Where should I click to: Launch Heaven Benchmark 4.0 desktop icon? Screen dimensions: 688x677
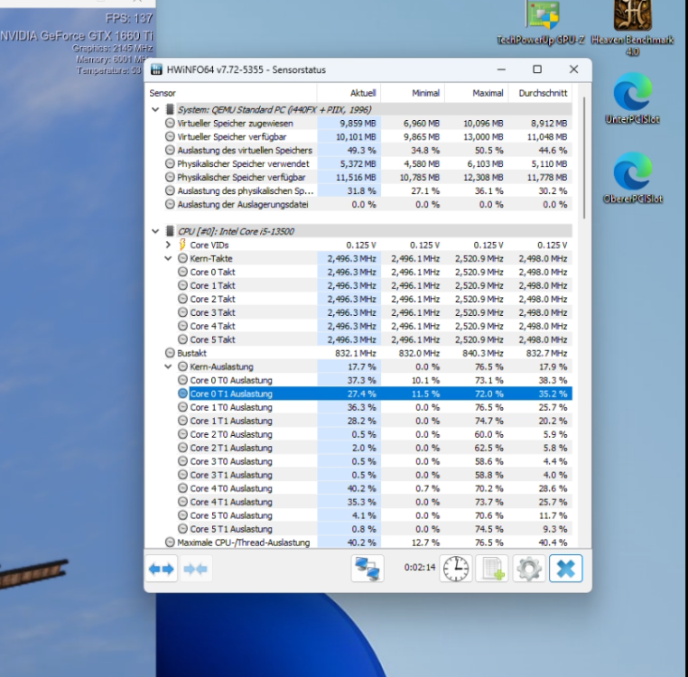tap(632, 27)
